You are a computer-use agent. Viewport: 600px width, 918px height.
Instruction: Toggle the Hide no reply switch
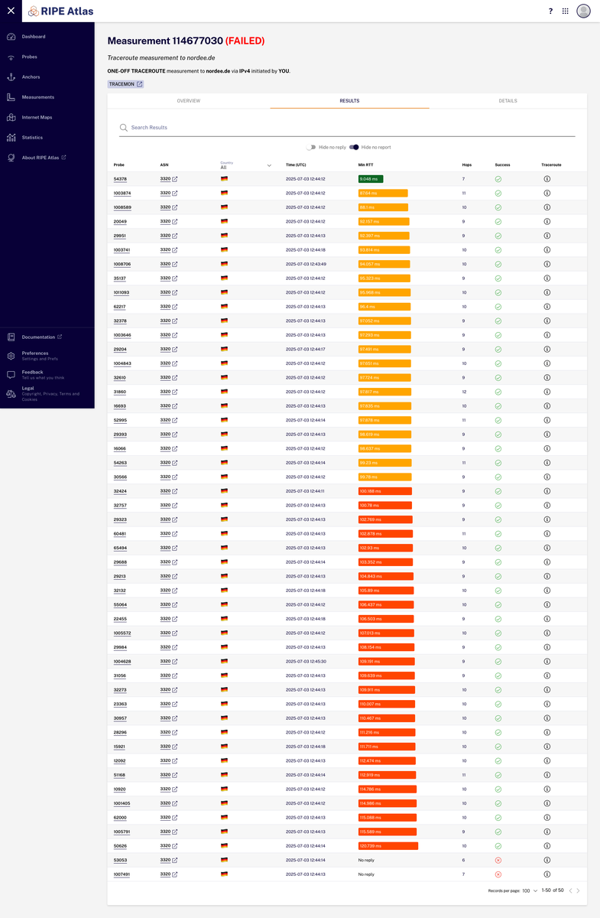coord(311,147)
